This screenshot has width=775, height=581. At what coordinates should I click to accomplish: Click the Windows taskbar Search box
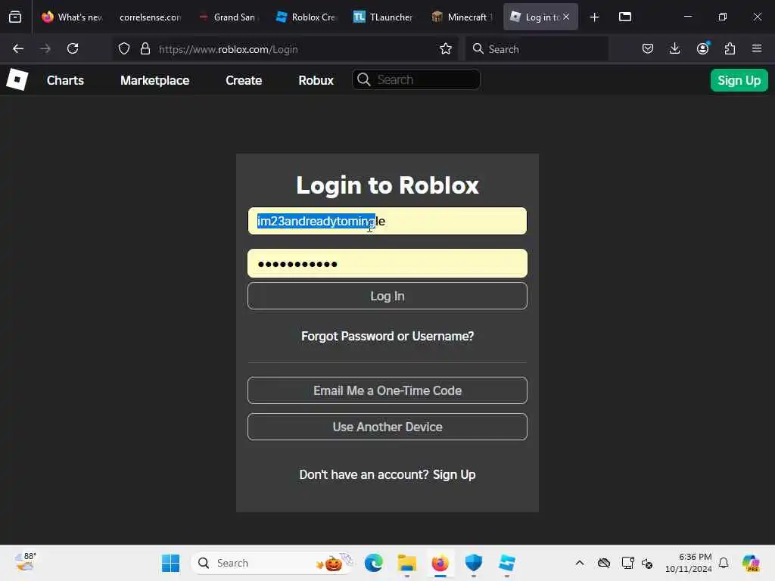click(272, 563)
